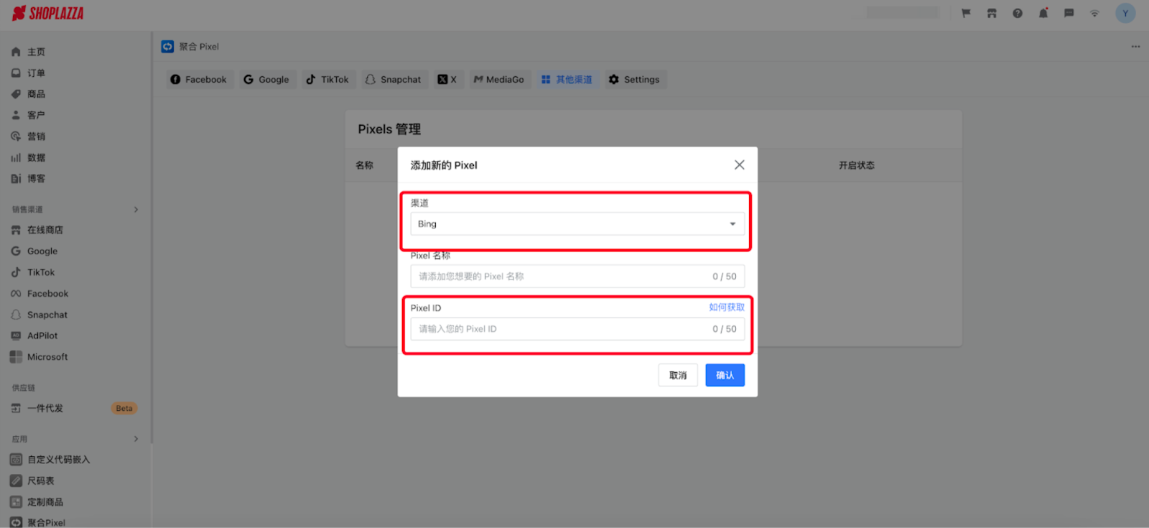Open the Settings tab
The width and height of the screenshot is (1149, 528).
pos(634,80)
